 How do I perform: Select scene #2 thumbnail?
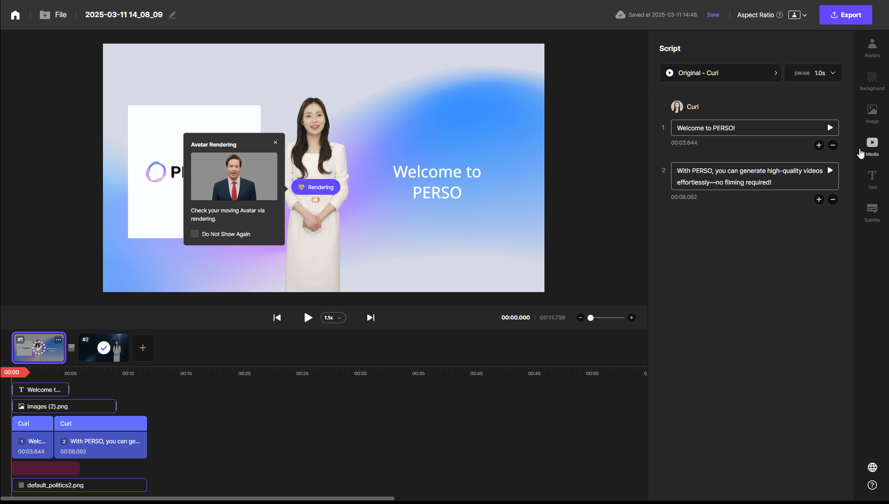click(104, 348)
